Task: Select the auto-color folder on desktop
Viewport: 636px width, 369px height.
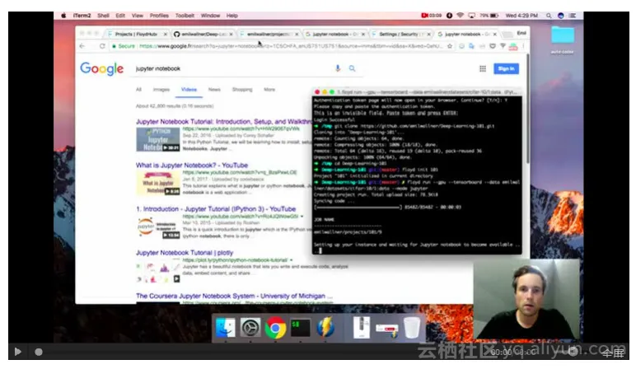Action: pos(562,40)
